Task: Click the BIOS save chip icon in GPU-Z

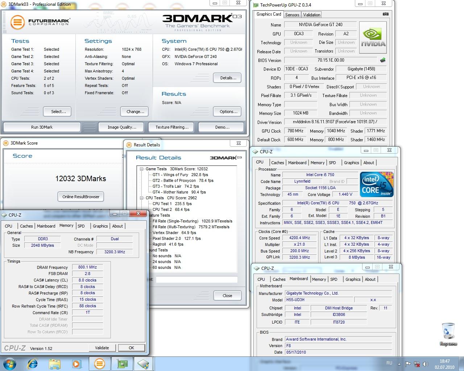Action: click(x=382, y=60)
